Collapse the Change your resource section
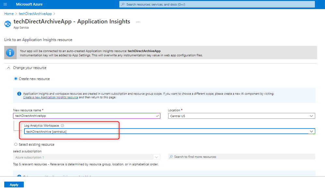325x192 pixels. click(8, 68)
